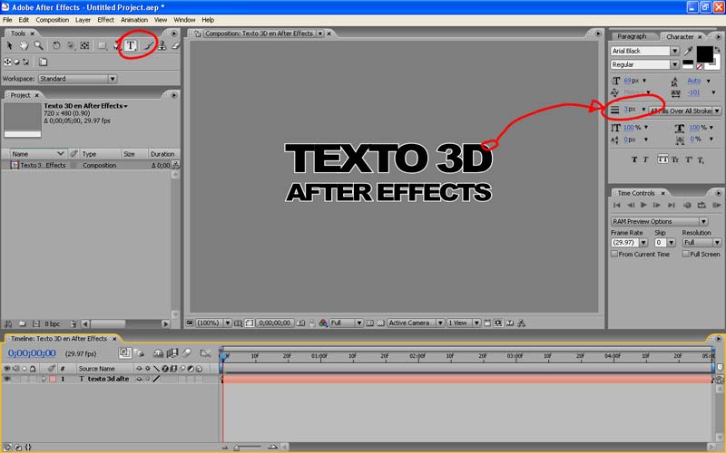
Task: Swap fill and stroke colors
Action: coord(717,49)
